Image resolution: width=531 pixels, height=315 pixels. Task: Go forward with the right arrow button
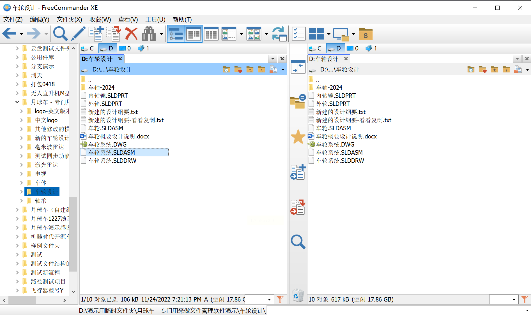click(34, 34)
